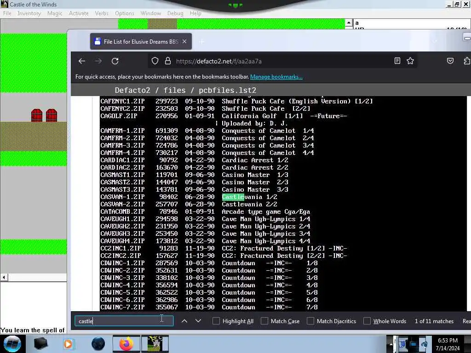Click the site security padlock icon
The image size is (471, 353).
168,61
